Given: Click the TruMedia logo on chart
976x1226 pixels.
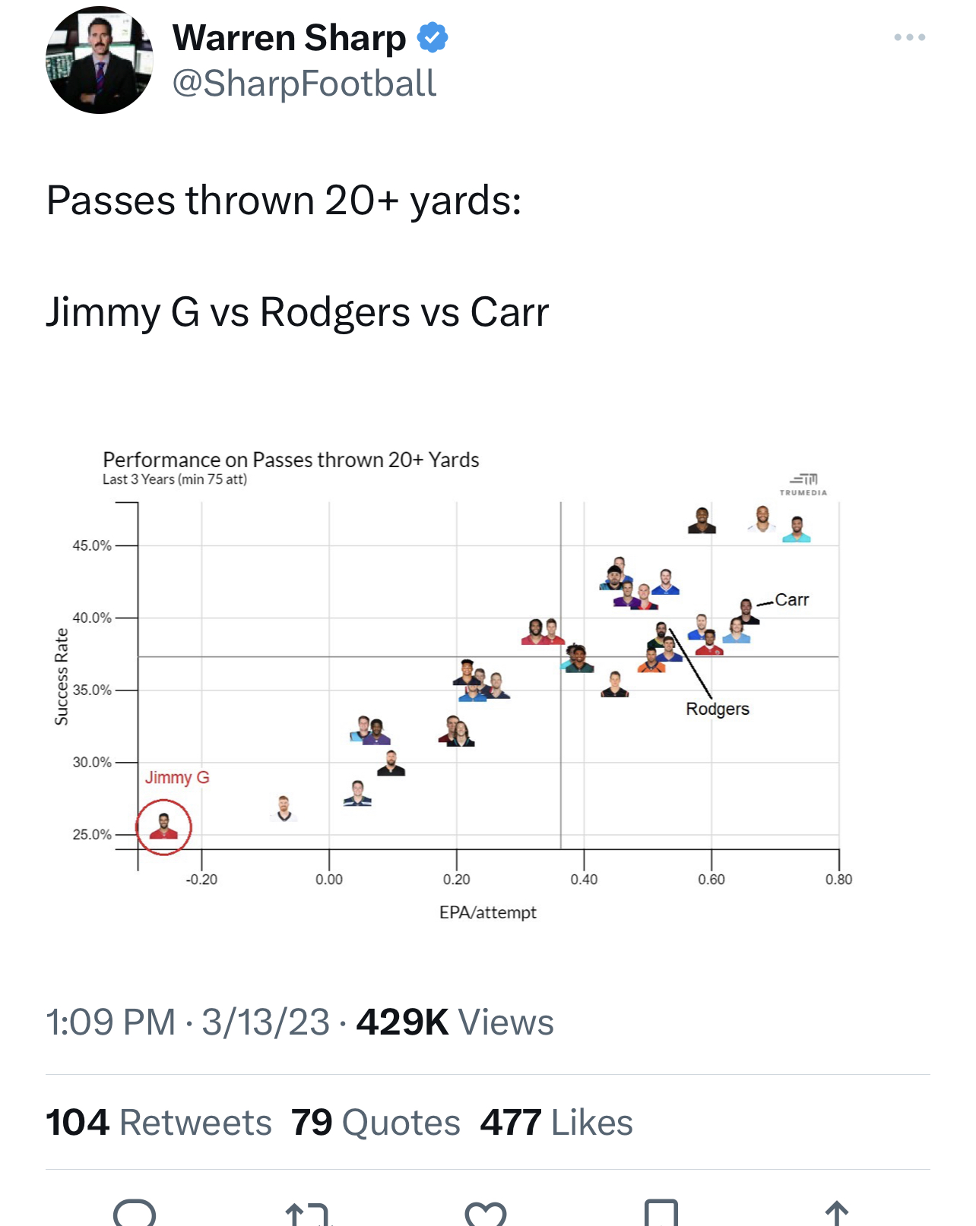Looking at the screenshot, I should pos(803,485).
